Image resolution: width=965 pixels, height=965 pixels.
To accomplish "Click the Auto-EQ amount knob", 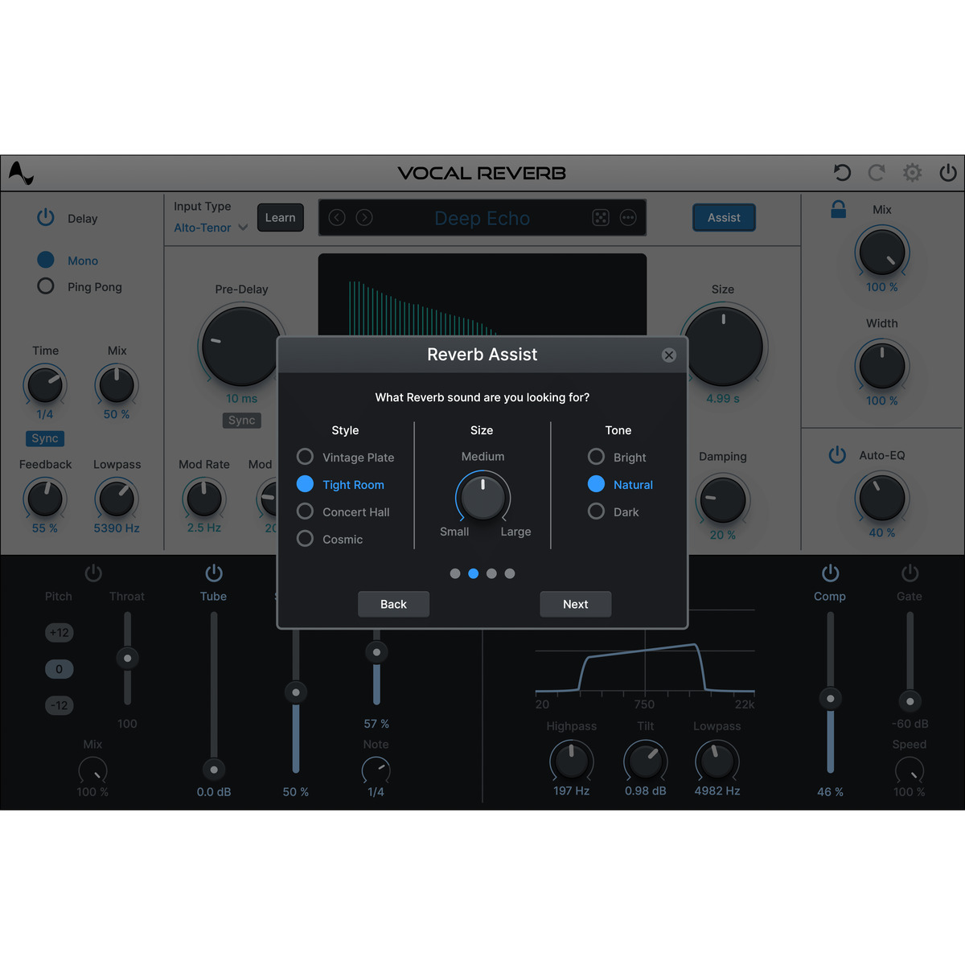I will point(882,498).
